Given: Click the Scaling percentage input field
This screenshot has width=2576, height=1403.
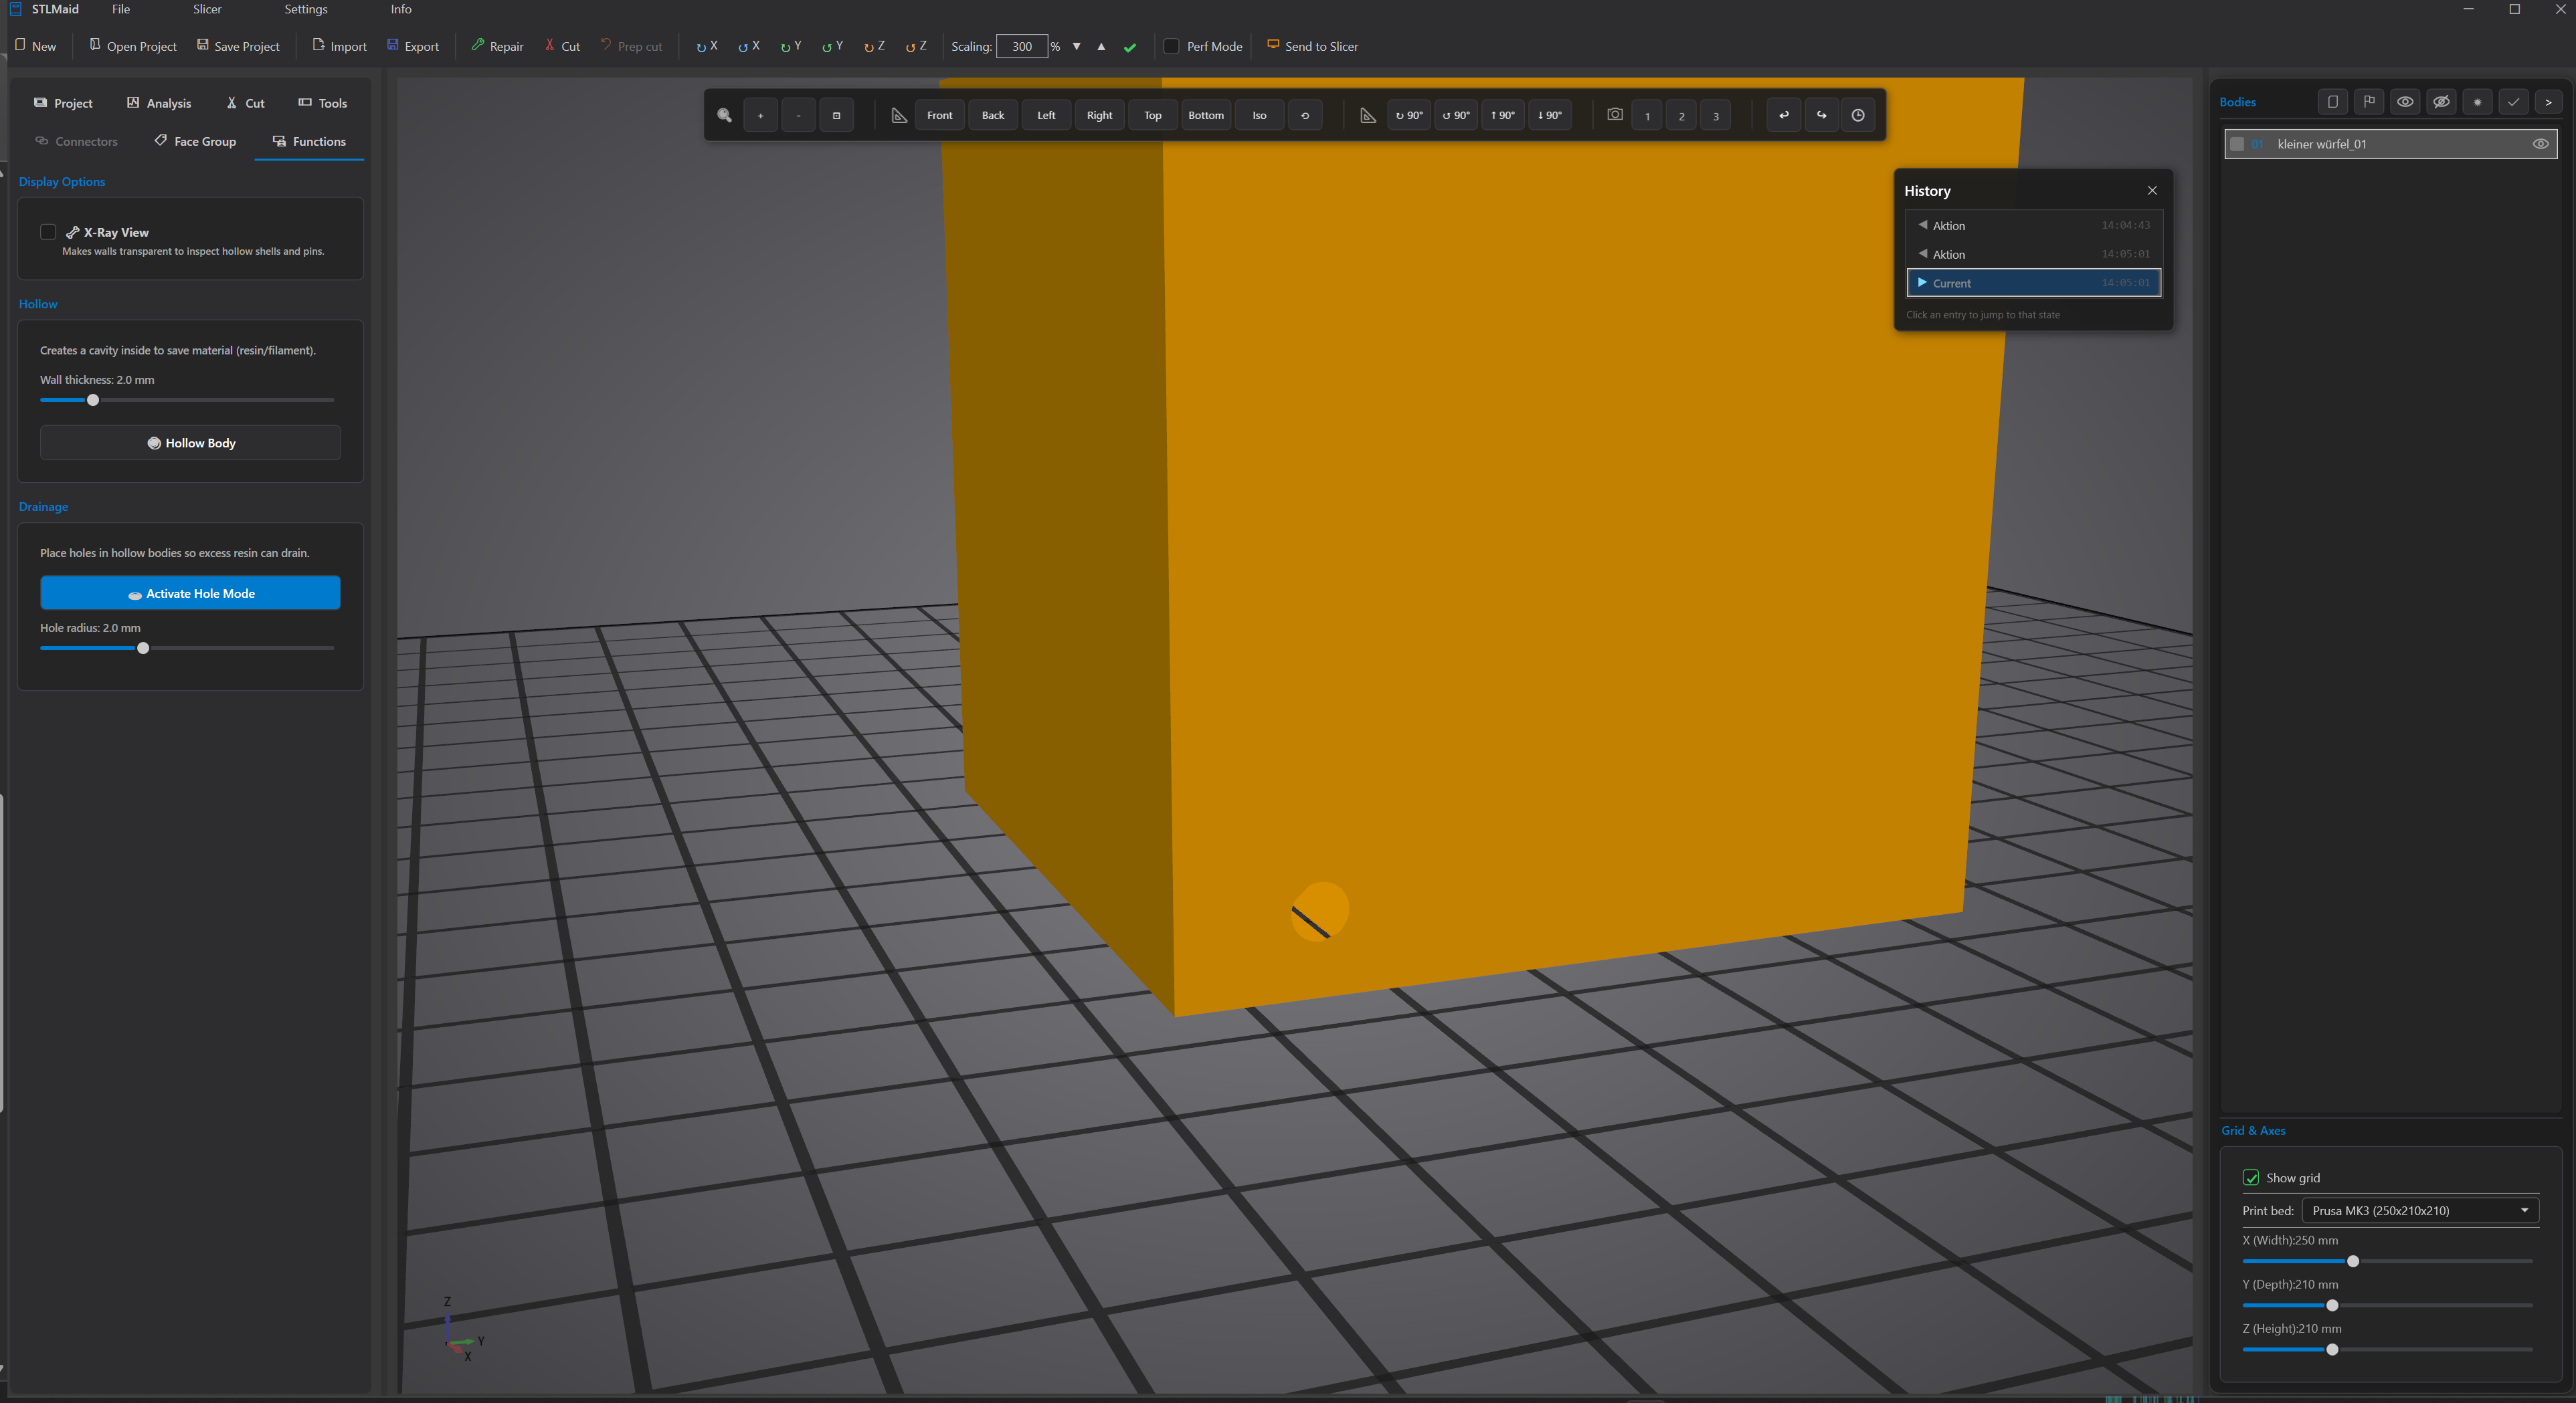Looking at the screenshot, I should pos(1022,46).
